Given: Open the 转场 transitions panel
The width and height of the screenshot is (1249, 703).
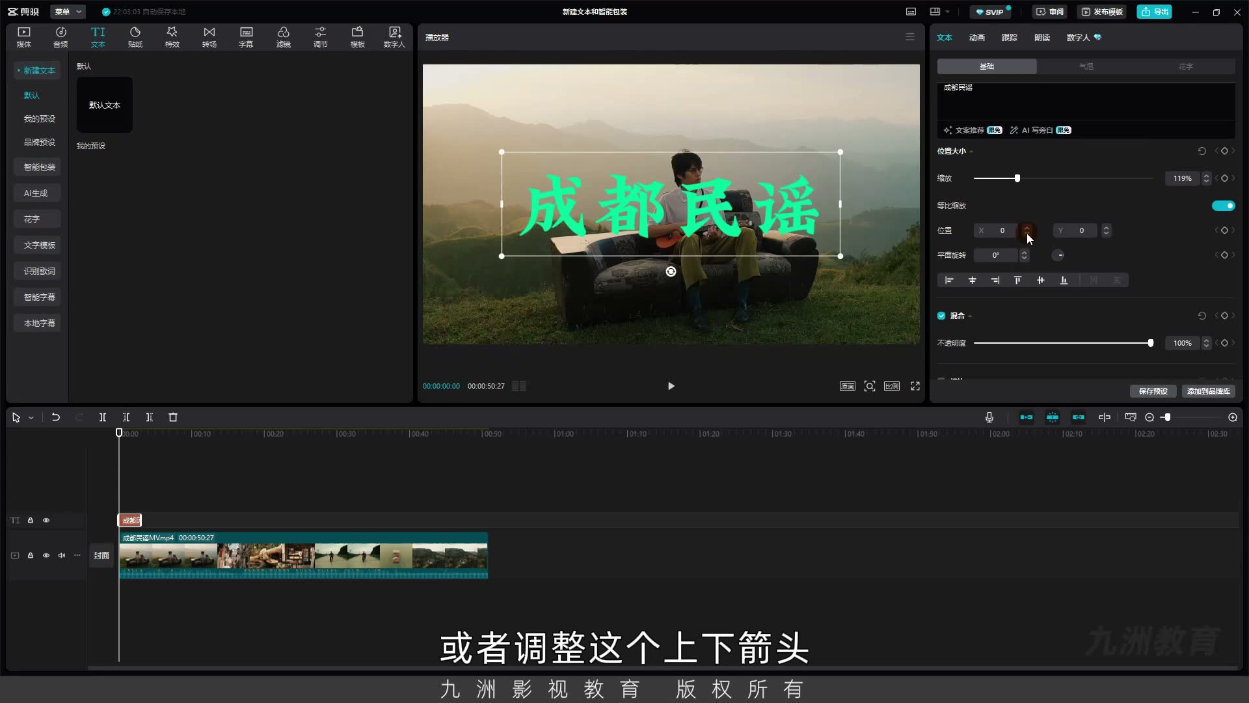Looking at the screenshot, I should [x=209, y=37].
